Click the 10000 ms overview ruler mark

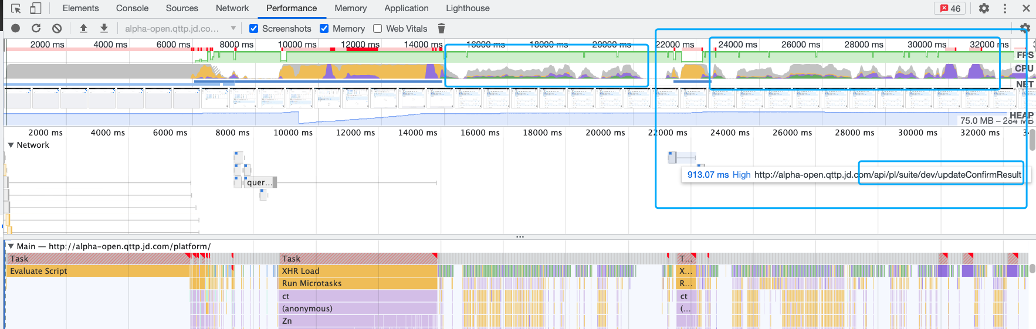[x=297, y=45]
